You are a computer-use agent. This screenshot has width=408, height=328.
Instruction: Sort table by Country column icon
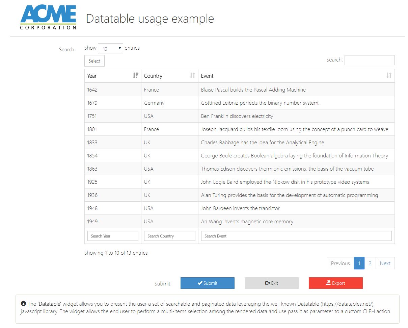(192, 76)
